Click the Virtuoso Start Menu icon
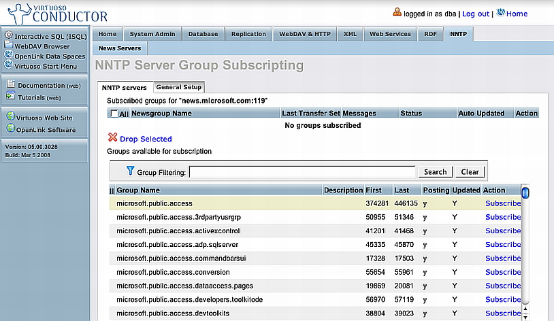The width and height of the screenshot is (554, 321). [9, 65]
